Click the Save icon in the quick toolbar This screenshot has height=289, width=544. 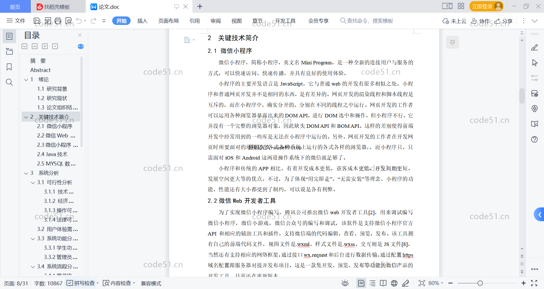click(37, 21)
